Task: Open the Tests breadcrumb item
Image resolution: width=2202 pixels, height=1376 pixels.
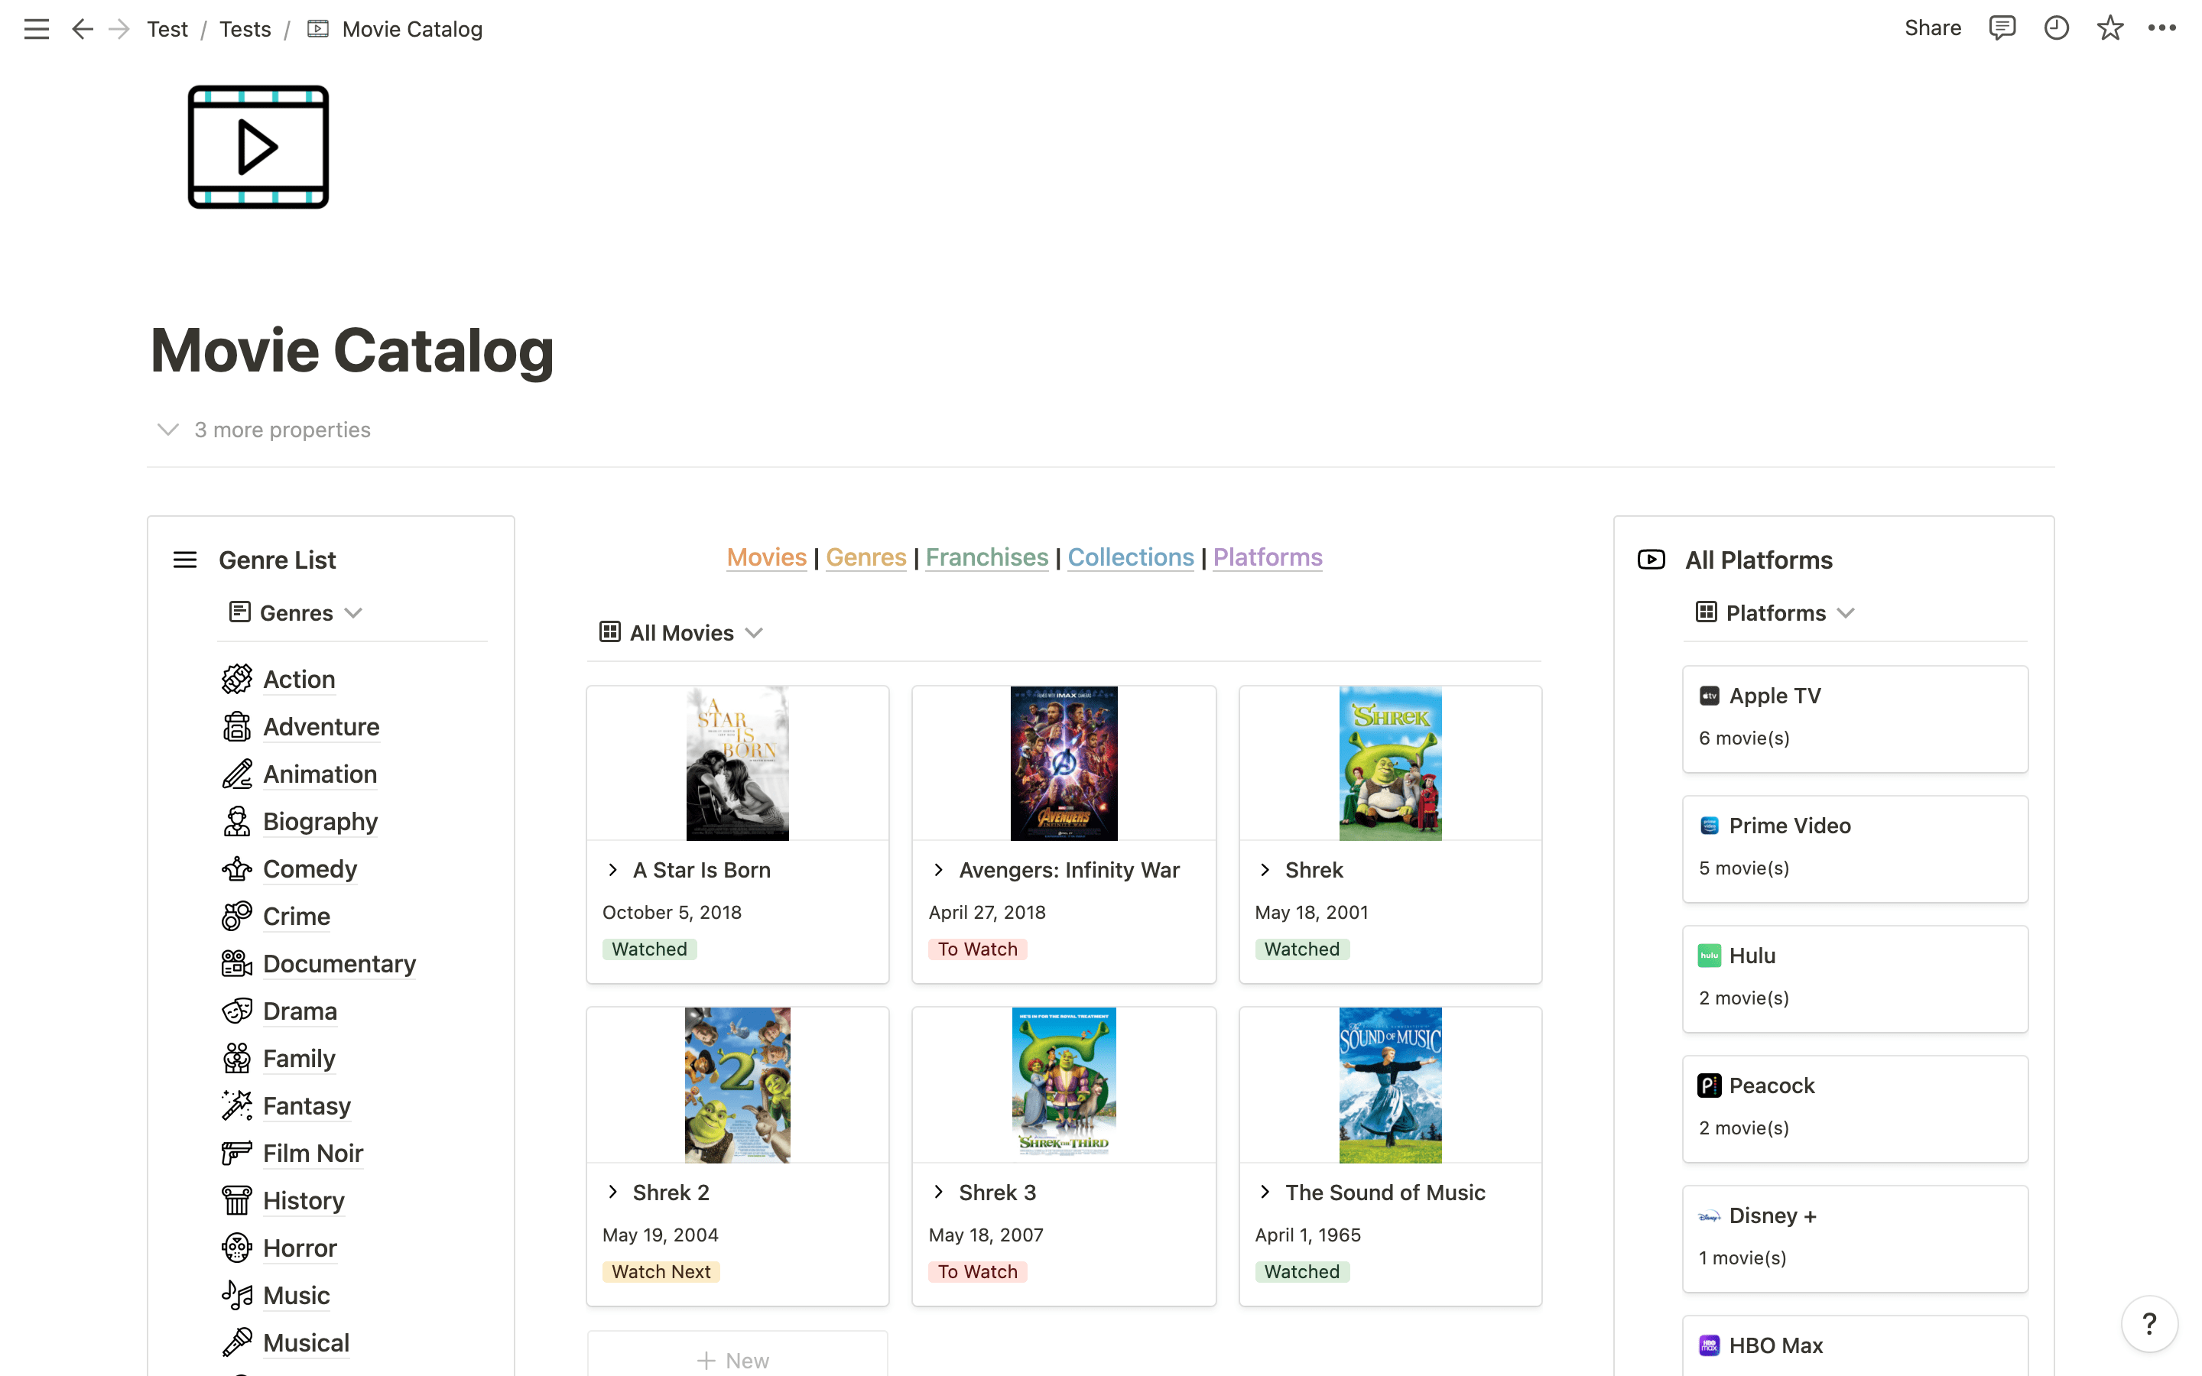Action: click(x=245, y=29)
